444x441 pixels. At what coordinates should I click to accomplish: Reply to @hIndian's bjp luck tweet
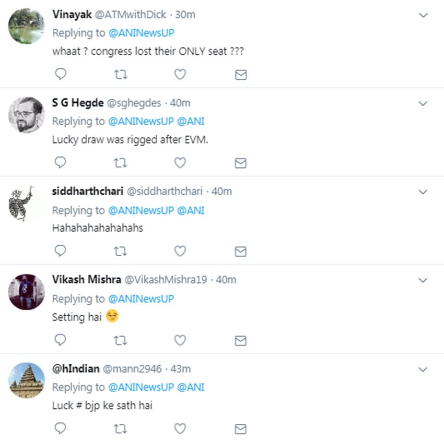click(61, 429)
